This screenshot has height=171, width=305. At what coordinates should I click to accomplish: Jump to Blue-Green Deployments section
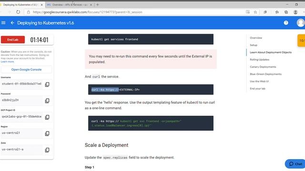tap(265, 74)
